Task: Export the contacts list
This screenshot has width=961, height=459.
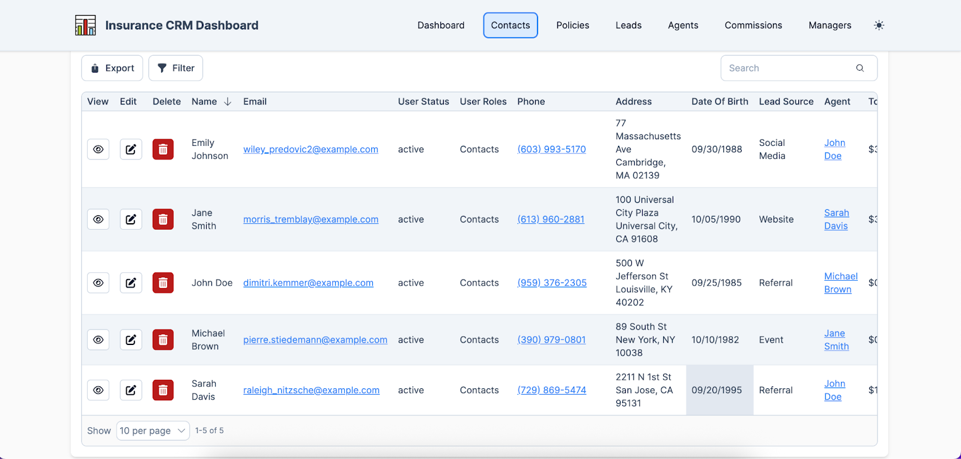Action: pyautogui.click(x=112, y=68)
